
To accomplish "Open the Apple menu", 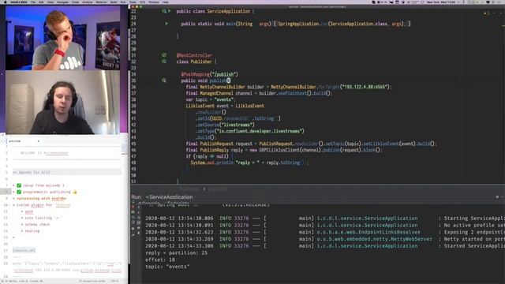I will point(5,2).
